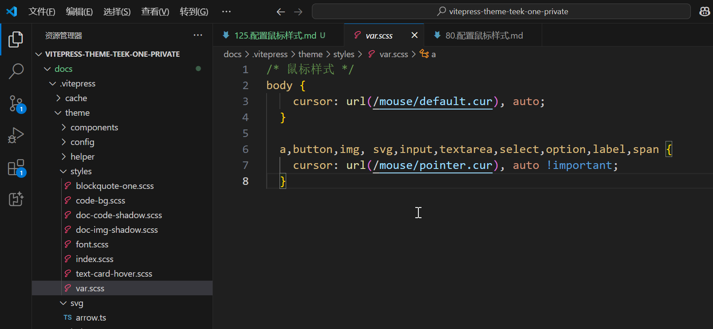Switch to the 80.配置鼠标样式.md tab
This screenshot has height=329, width=713.
pos(483,35)
